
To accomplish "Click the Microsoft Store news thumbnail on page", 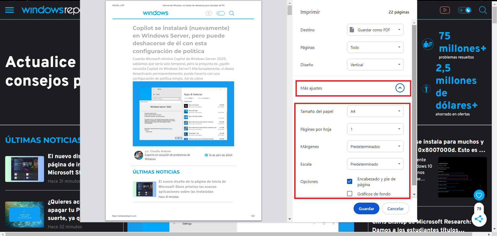I will pyautogui.click(x=25, y=169).
